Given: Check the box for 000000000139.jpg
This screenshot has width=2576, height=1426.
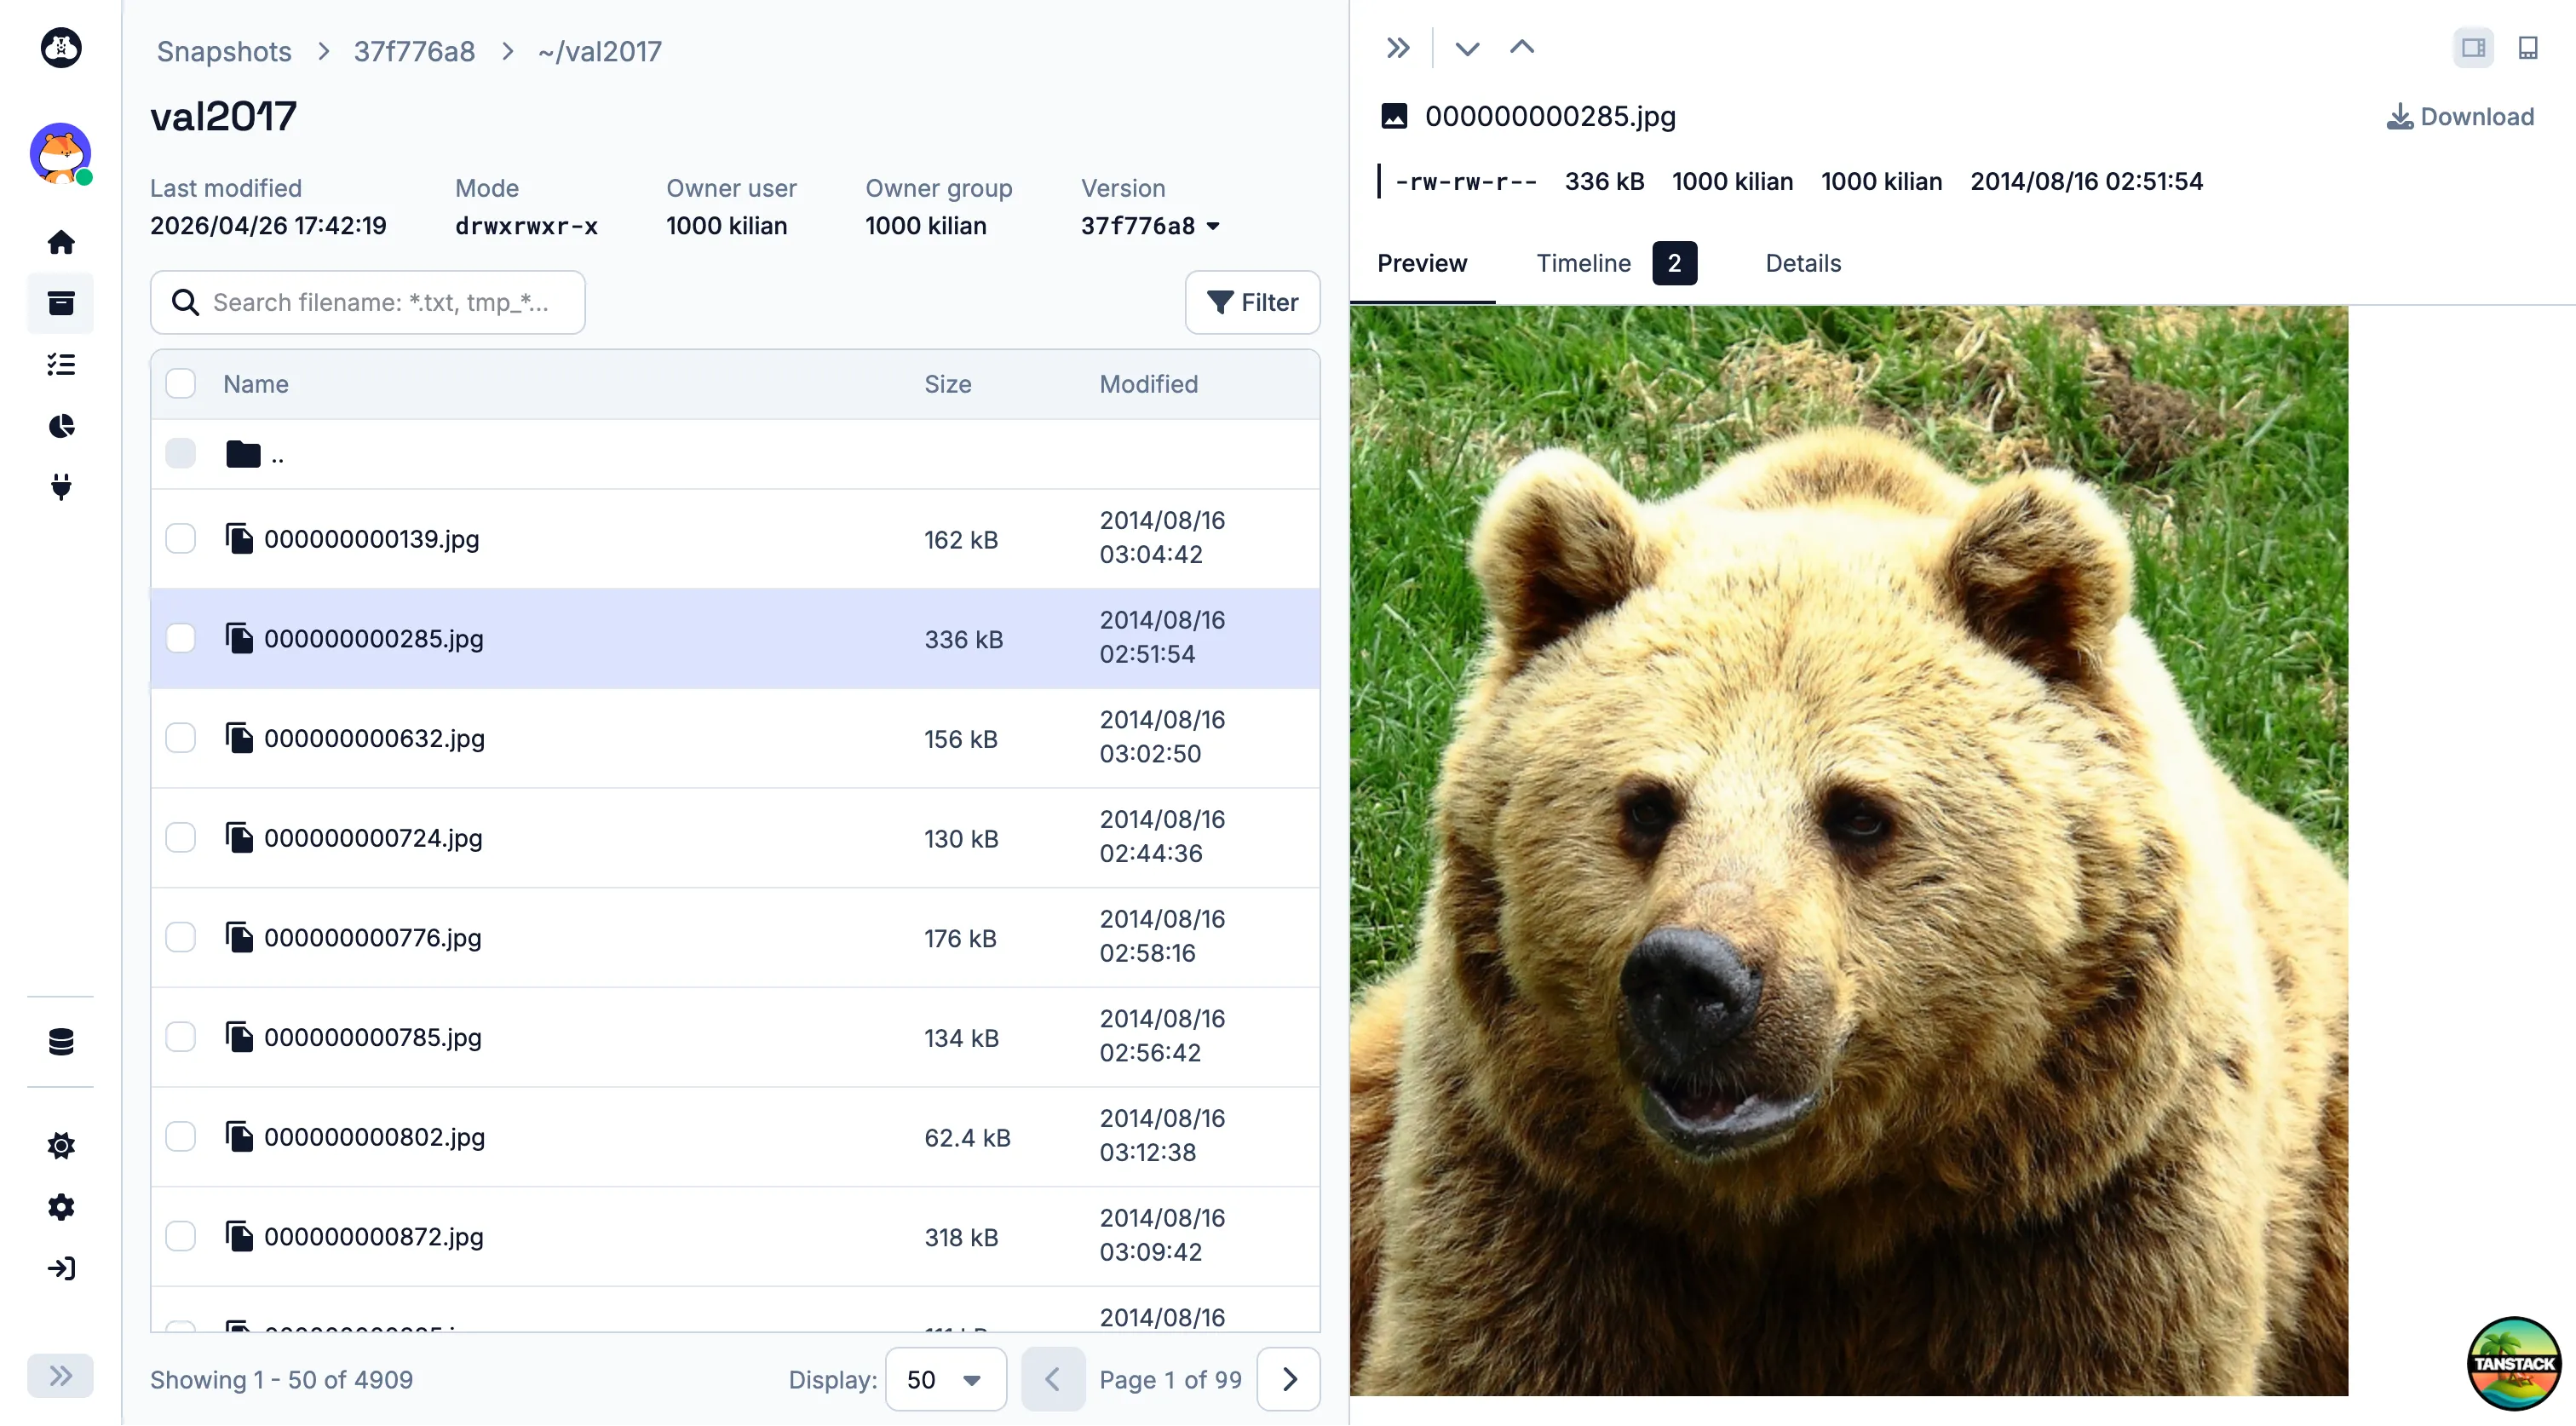Looking at the screenshot, I should [x=180, y=538].
